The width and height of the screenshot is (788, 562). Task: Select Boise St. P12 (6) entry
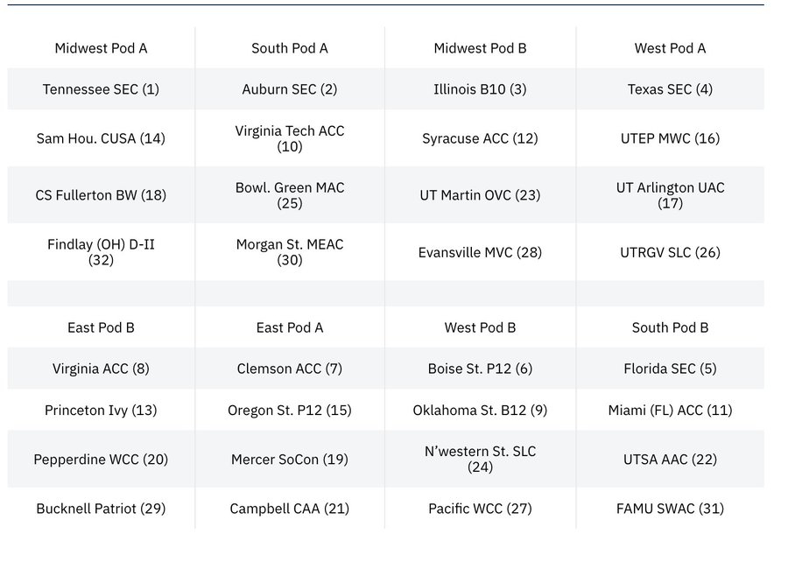[x=480, y=369]
